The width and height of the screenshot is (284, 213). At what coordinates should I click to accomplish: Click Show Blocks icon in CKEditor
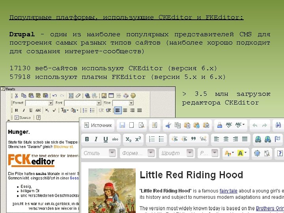tap(267, 153)
